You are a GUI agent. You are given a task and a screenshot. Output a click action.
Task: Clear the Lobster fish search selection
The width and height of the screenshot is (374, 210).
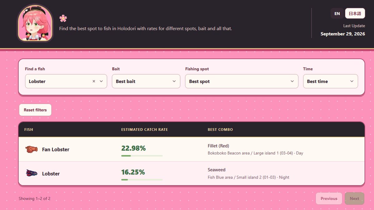(x=94, y=81)
